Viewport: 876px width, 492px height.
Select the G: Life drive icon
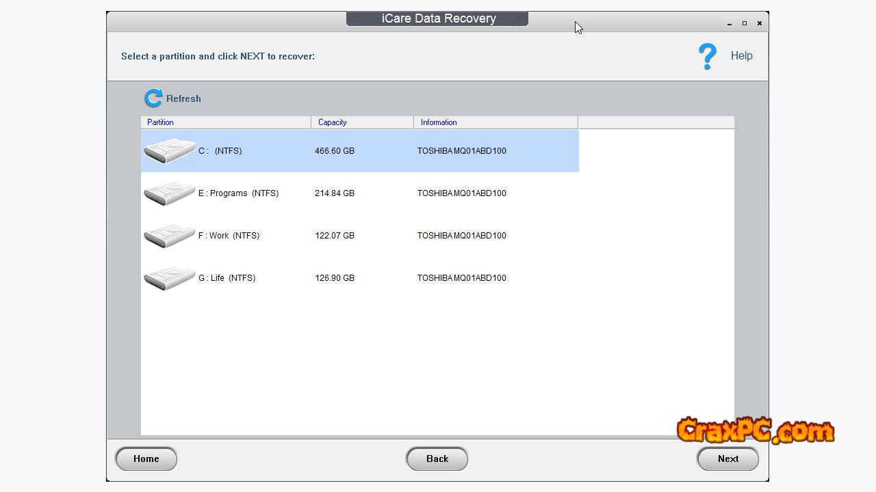170,278
